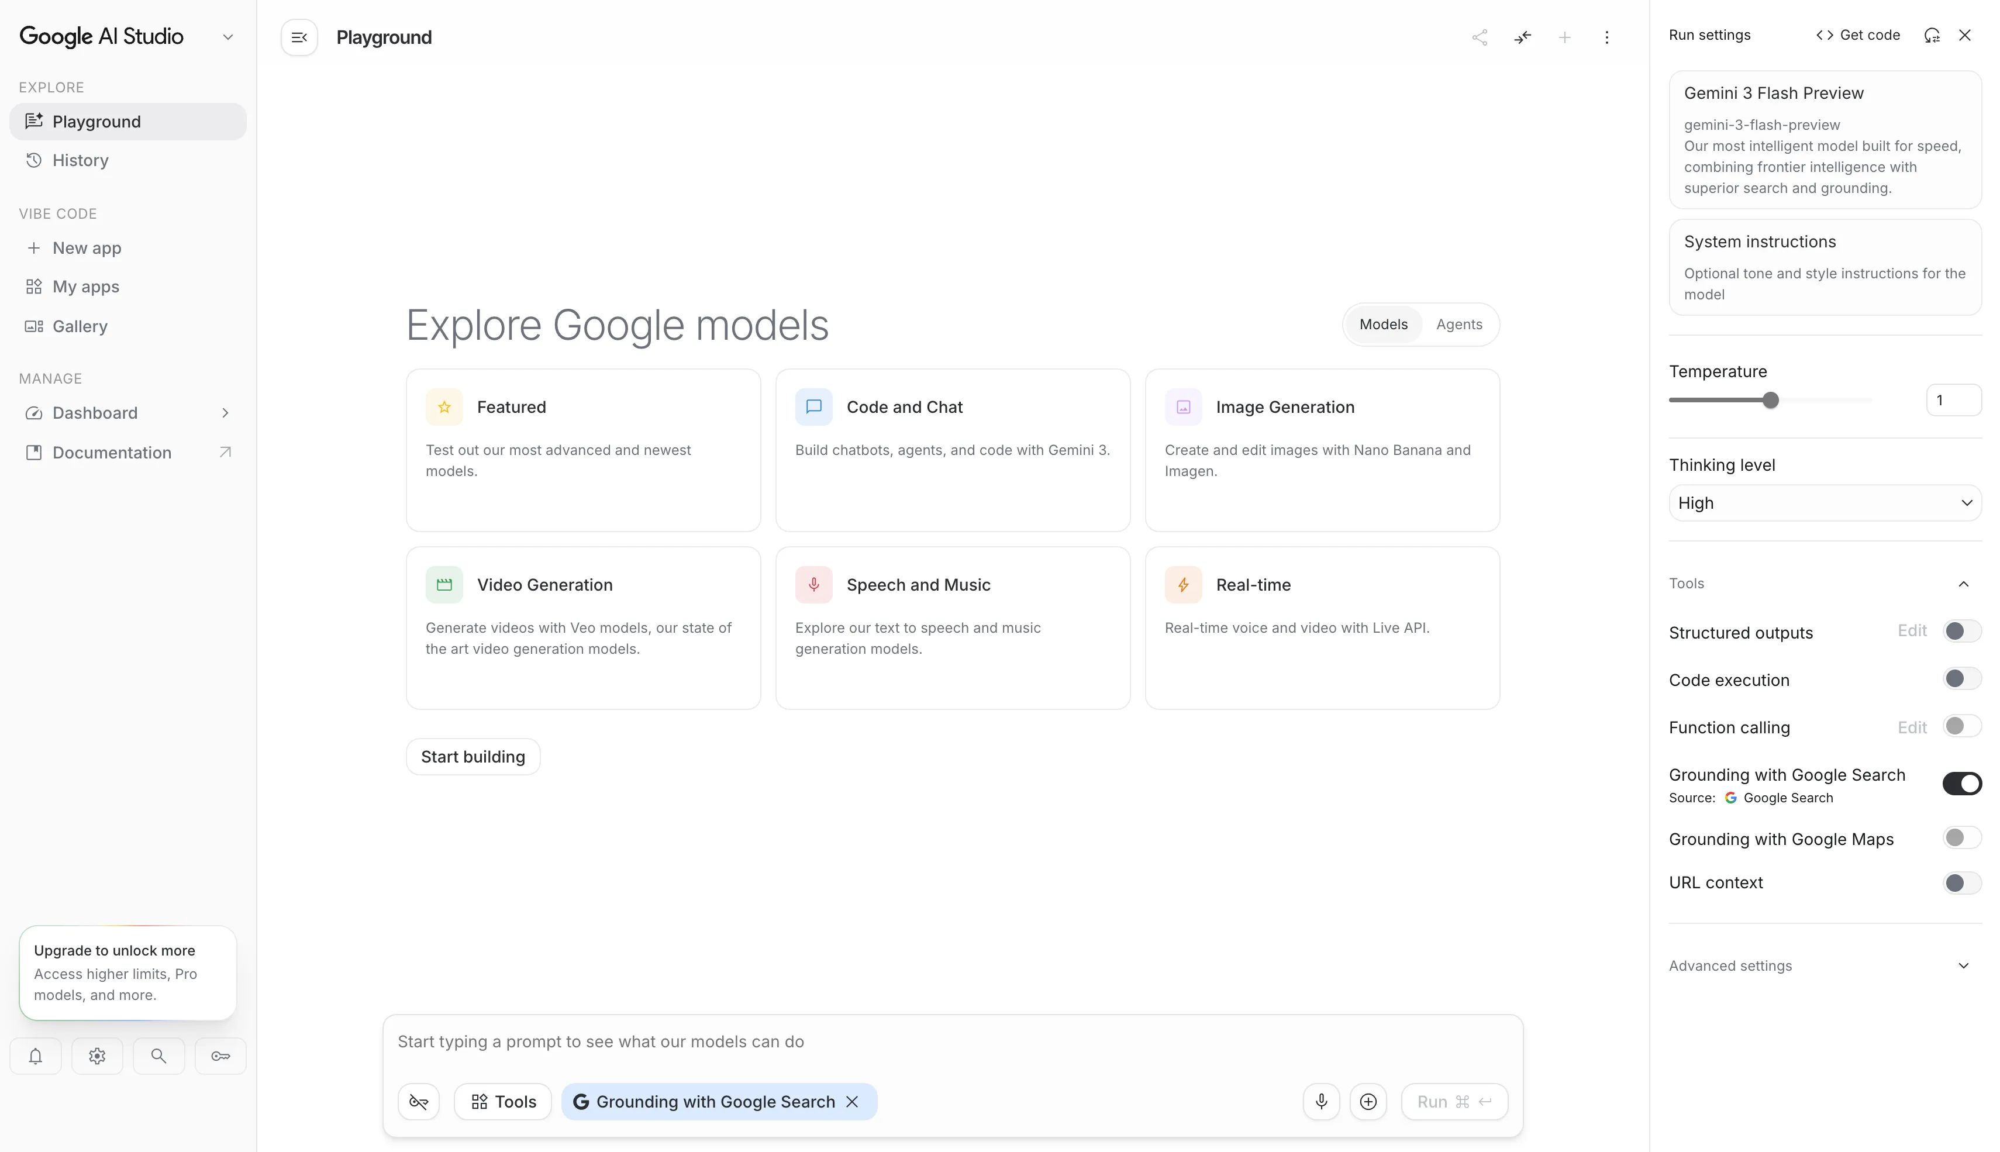The width and height of the screenshot is (2000, 1152).
Task: Click the add media plus-circle icon
Action: coord(1368,1101)
